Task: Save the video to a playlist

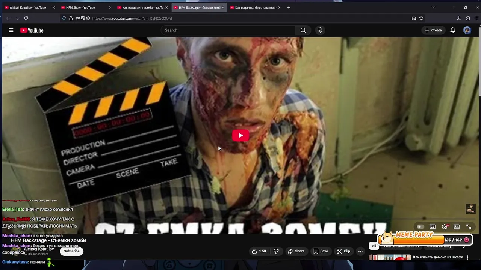Action: pyautogui.click(x=321, y=251)
